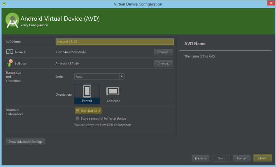Click the Android Studio logo in header
The height and width of the screenshot is (167, 276).
[12, 20]
